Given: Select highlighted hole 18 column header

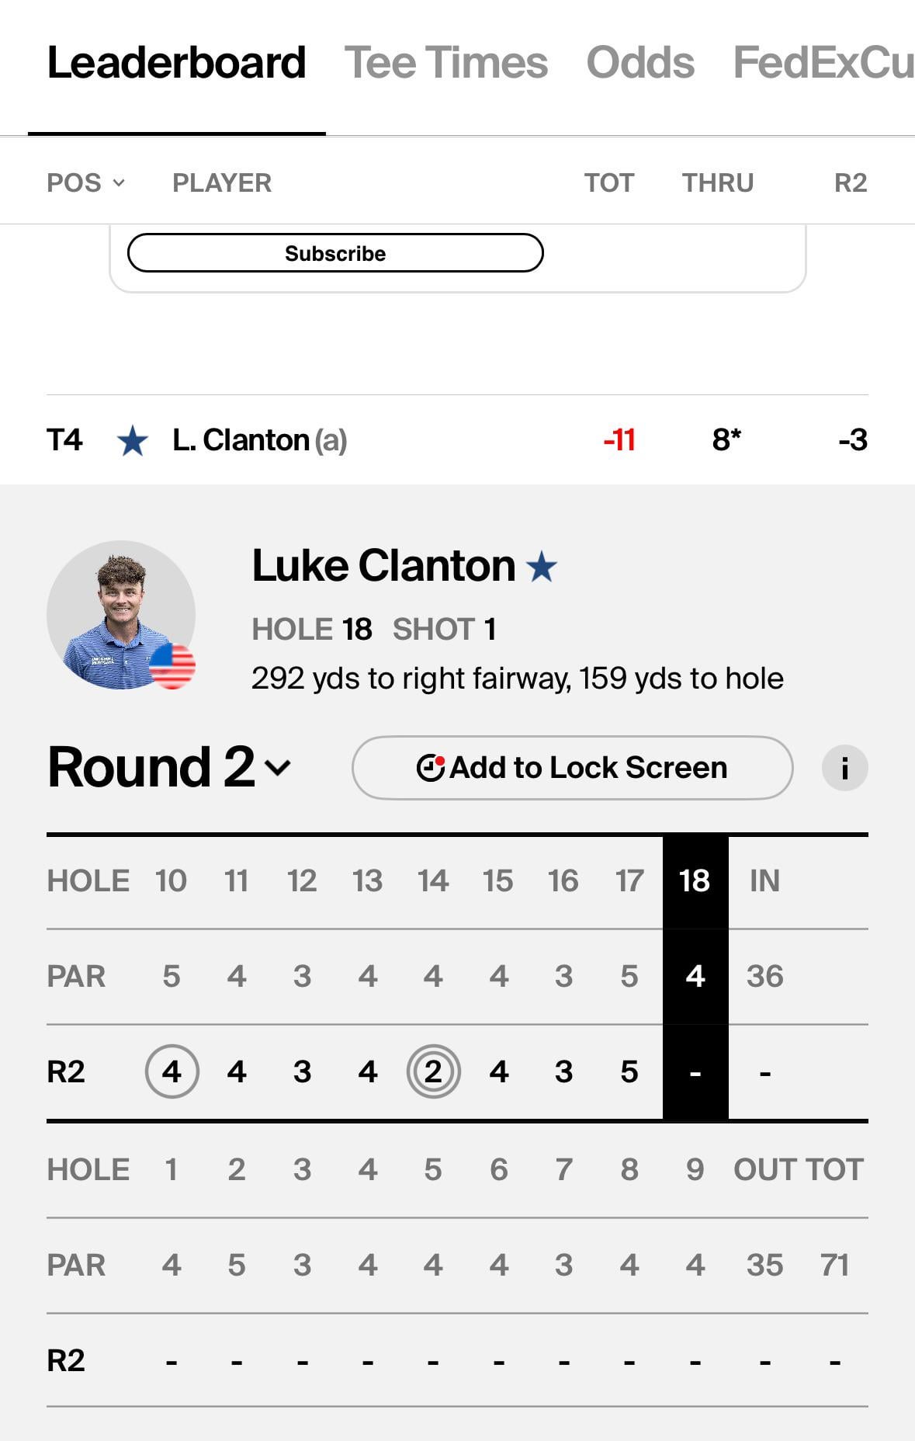Looking at the screenshot, I should (695, 881).
